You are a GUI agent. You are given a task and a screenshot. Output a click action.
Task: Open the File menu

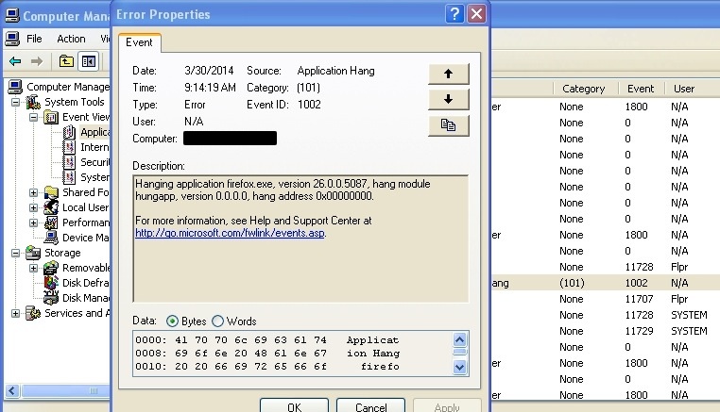(34, 39)
